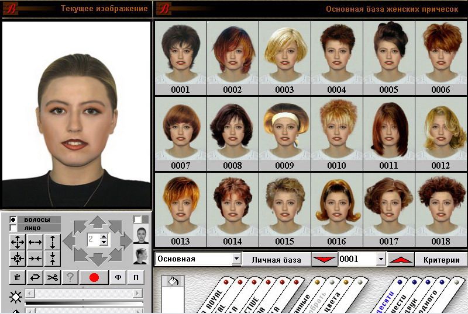This screenshot has width=468, height=314.
Task: Toggle the checkbox above the face thumbnails
Action: (x=137, y=219)
